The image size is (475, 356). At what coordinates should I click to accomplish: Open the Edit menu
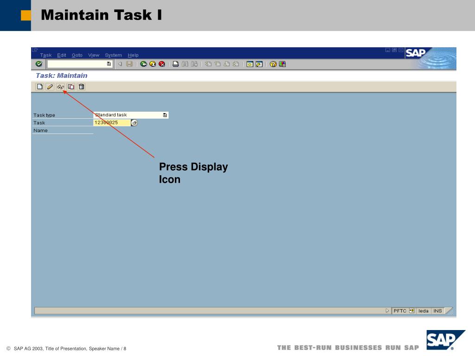coord(62,55)
